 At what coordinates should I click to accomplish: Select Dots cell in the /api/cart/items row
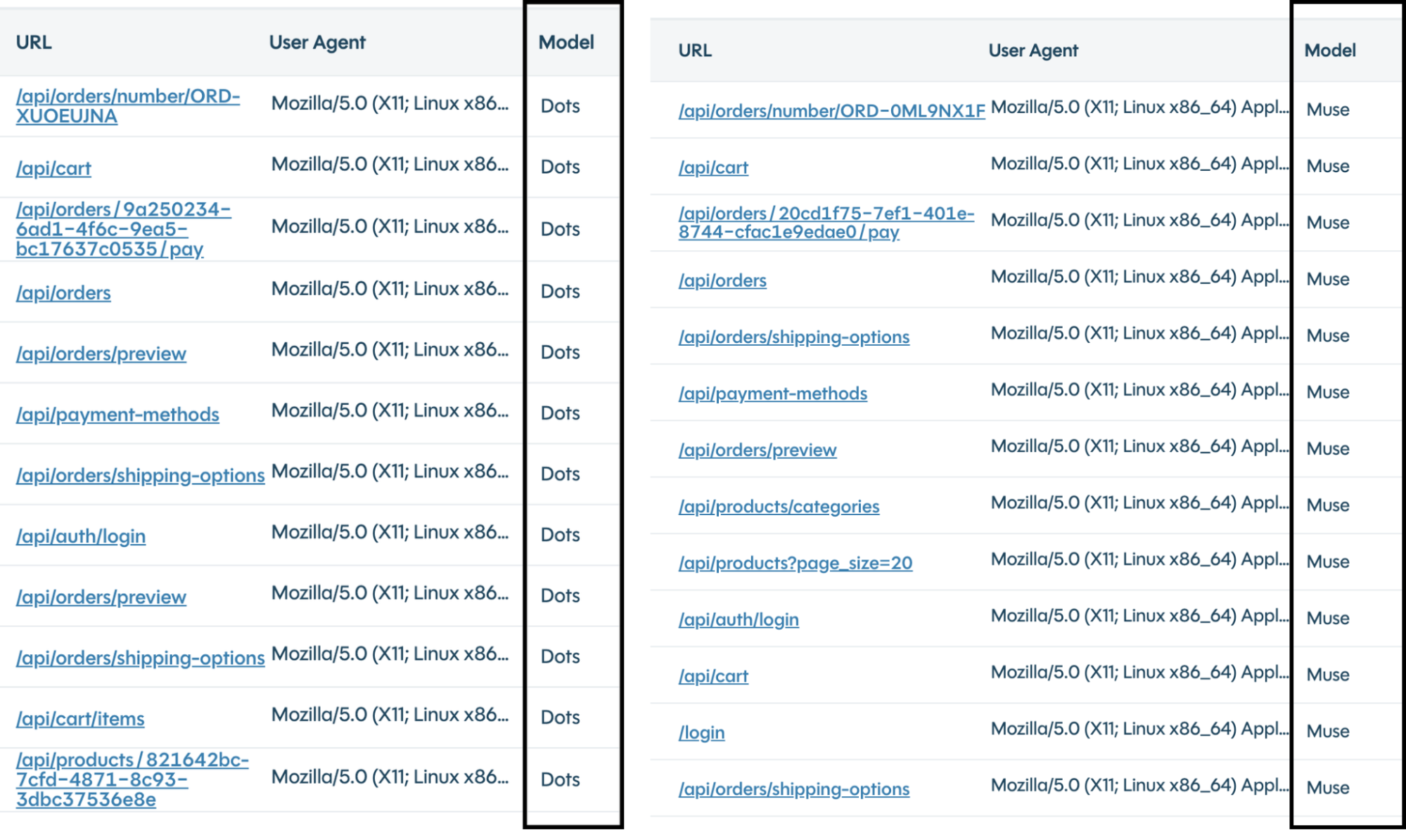click(x=561, y=718)
